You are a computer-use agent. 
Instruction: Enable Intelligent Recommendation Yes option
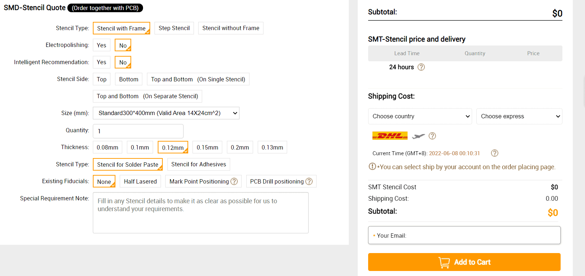click(x=101, y=62)
